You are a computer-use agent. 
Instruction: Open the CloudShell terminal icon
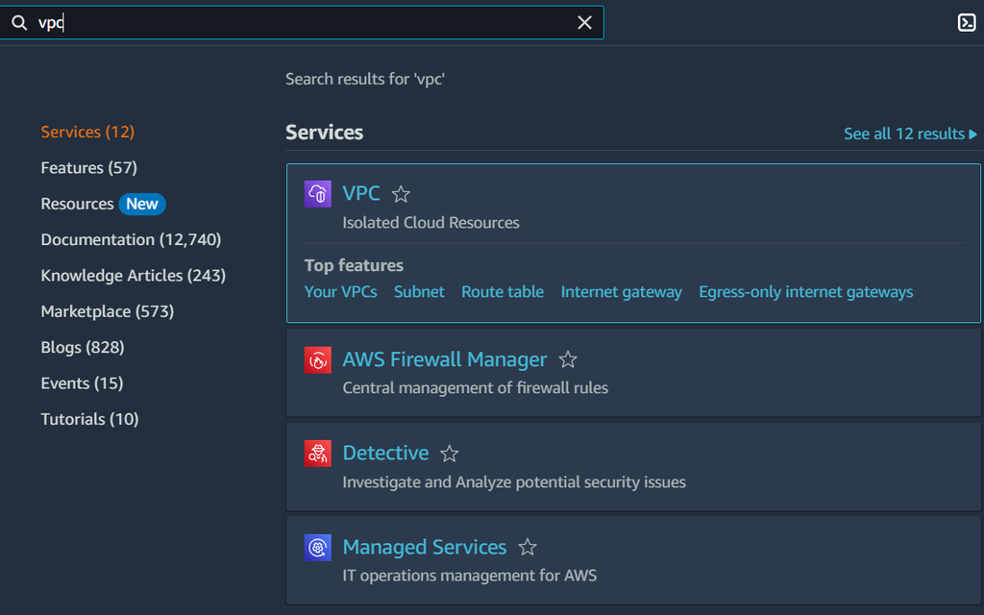pyautogui.click(x=967, y=23)
